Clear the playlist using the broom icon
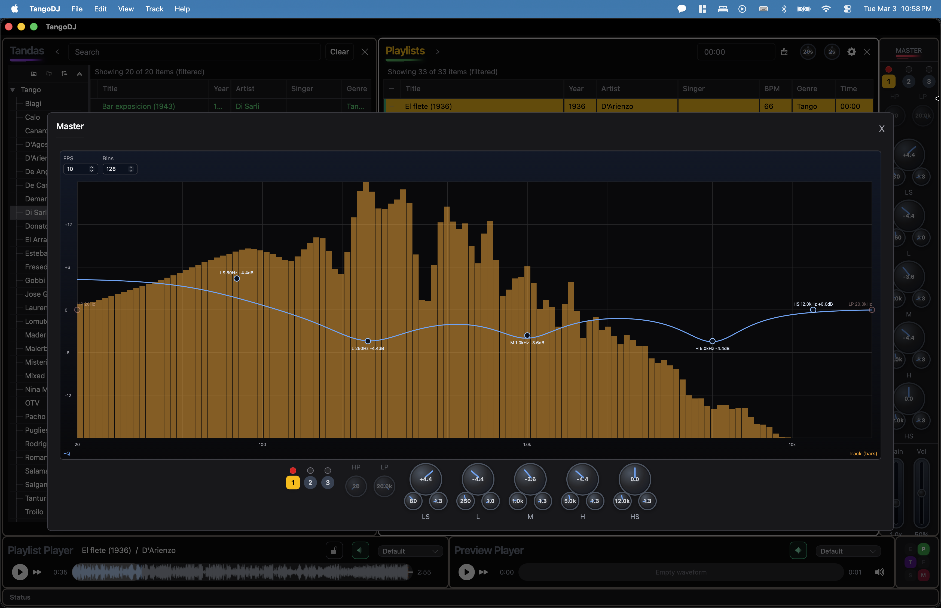Image resolution: width=941 pixels, height=608 pixels. [784, 51]
